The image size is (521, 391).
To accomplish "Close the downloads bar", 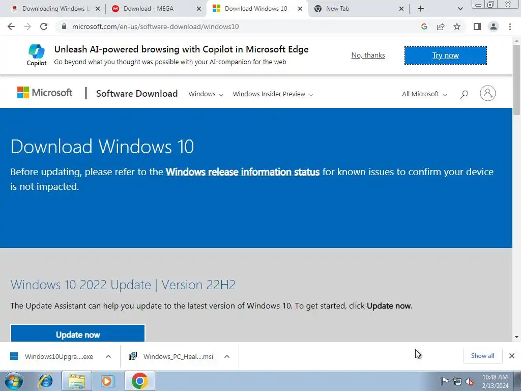I will tap(512, 356).
